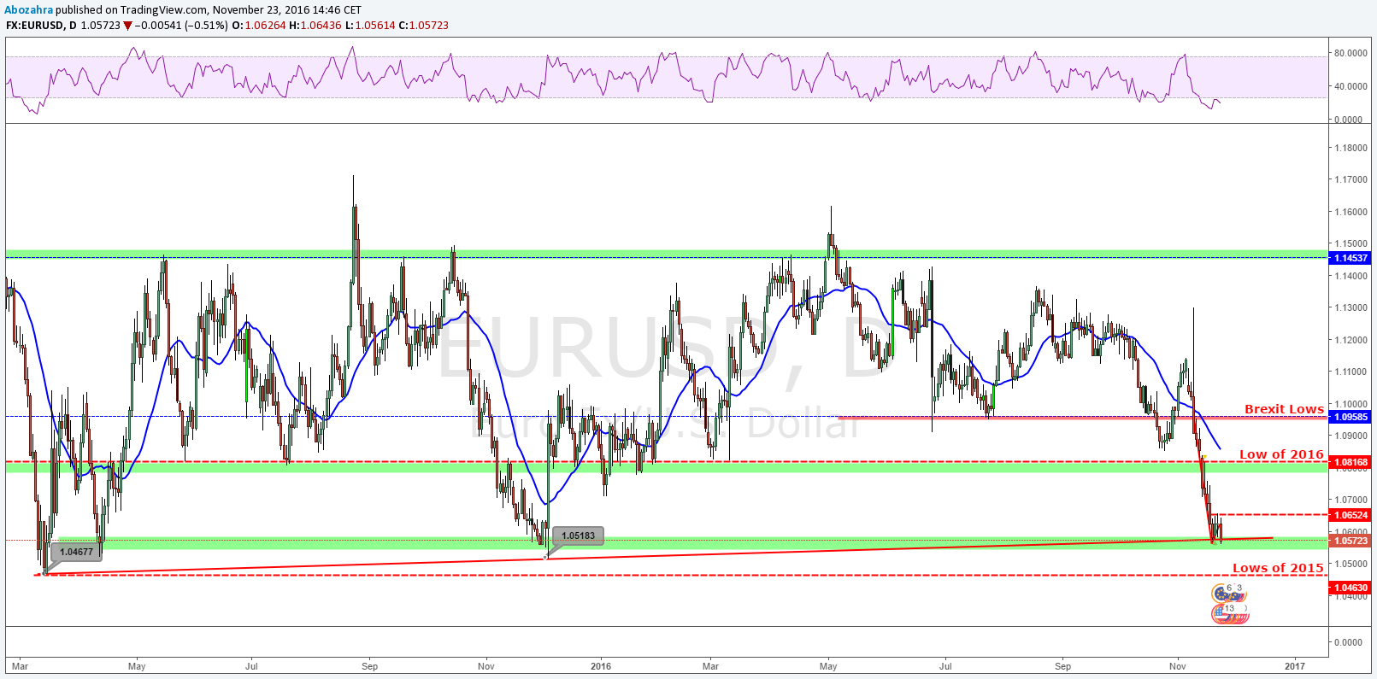Screen dimensions: 1377x679
Task: Select the 1.04677 price callout label
Action: (76, 552)
